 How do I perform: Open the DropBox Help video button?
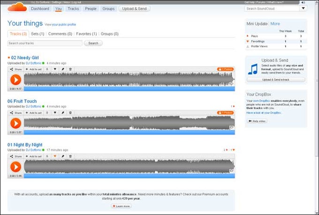(257, 121)
